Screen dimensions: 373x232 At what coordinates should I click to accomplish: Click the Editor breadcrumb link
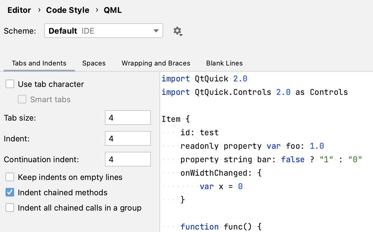coord(19,10)
